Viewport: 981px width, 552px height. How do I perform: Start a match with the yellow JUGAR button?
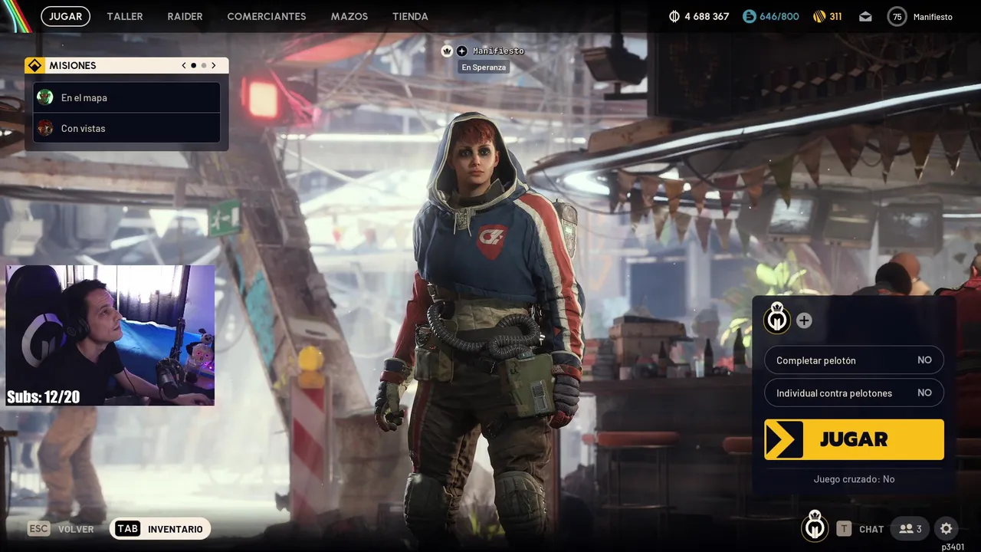[x=854, y=439]
